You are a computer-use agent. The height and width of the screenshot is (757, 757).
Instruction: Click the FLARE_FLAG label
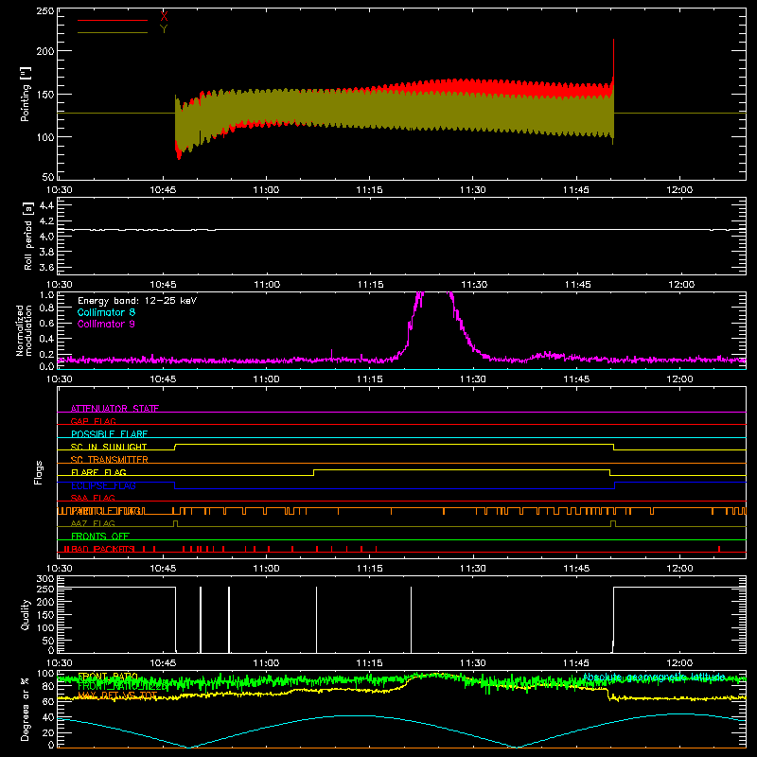coord(98,472)
